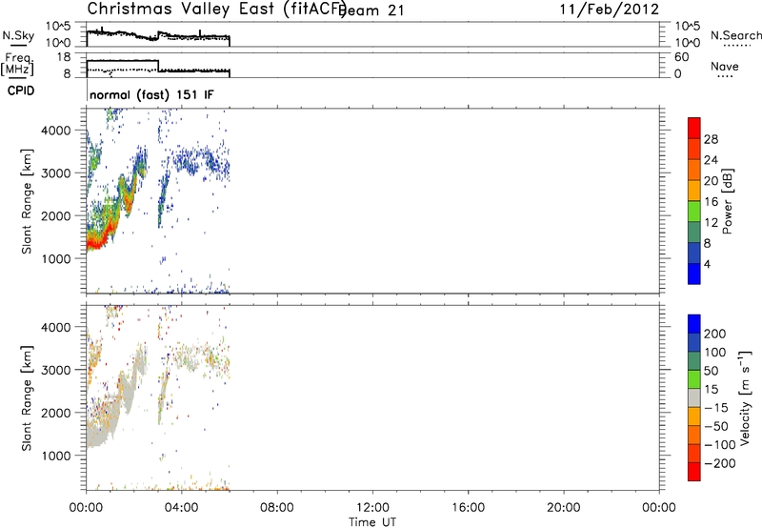Click the 'Beam 21' label
The height and width of the screenshot is (528, 762).
[x=371, y=10]
